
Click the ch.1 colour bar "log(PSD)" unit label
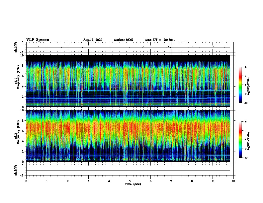click(249, 86)
